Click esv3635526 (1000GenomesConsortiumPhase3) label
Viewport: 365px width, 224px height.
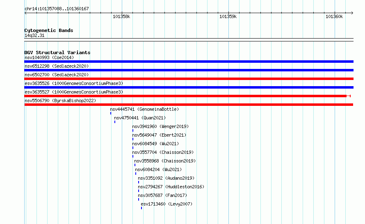pos(74,83)
